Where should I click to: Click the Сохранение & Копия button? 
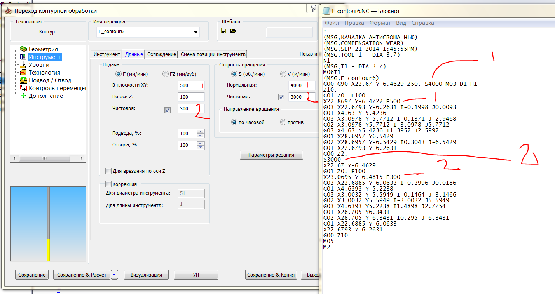click(x=271, y=275)
